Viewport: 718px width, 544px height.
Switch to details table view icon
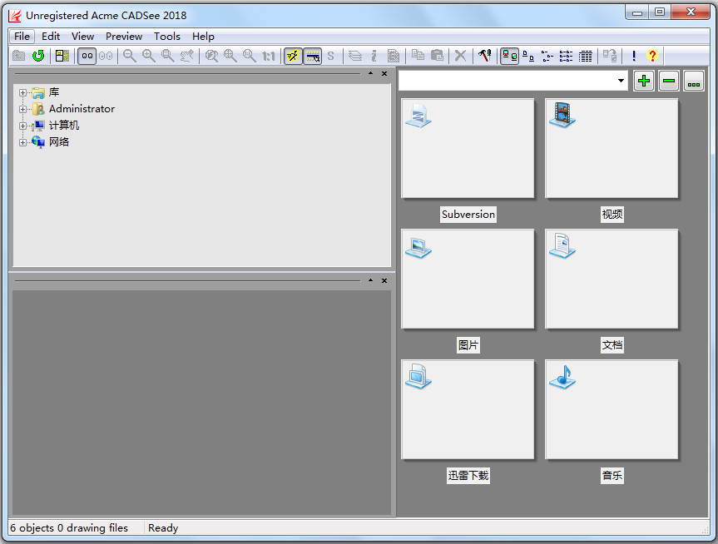point(586,56)
